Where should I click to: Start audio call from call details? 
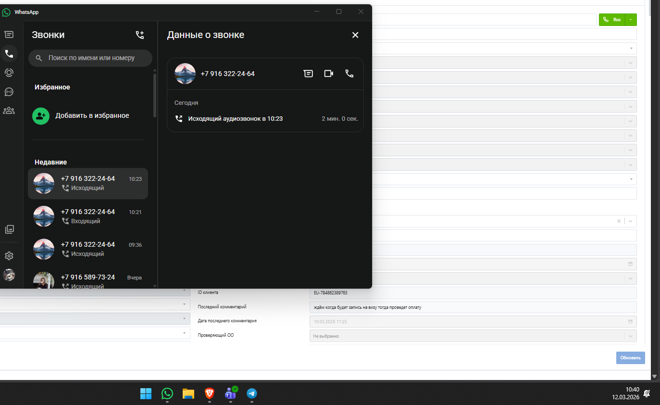[x=349, y=74]
